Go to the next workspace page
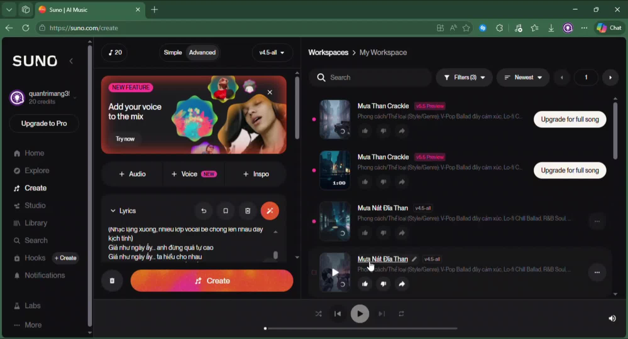Screen dimensions: 628x339 tap(610, 78)
